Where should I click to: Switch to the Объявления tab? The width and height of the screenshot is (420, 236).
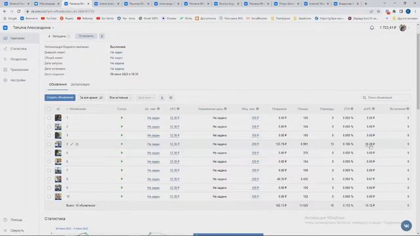[x=58, y=85]
